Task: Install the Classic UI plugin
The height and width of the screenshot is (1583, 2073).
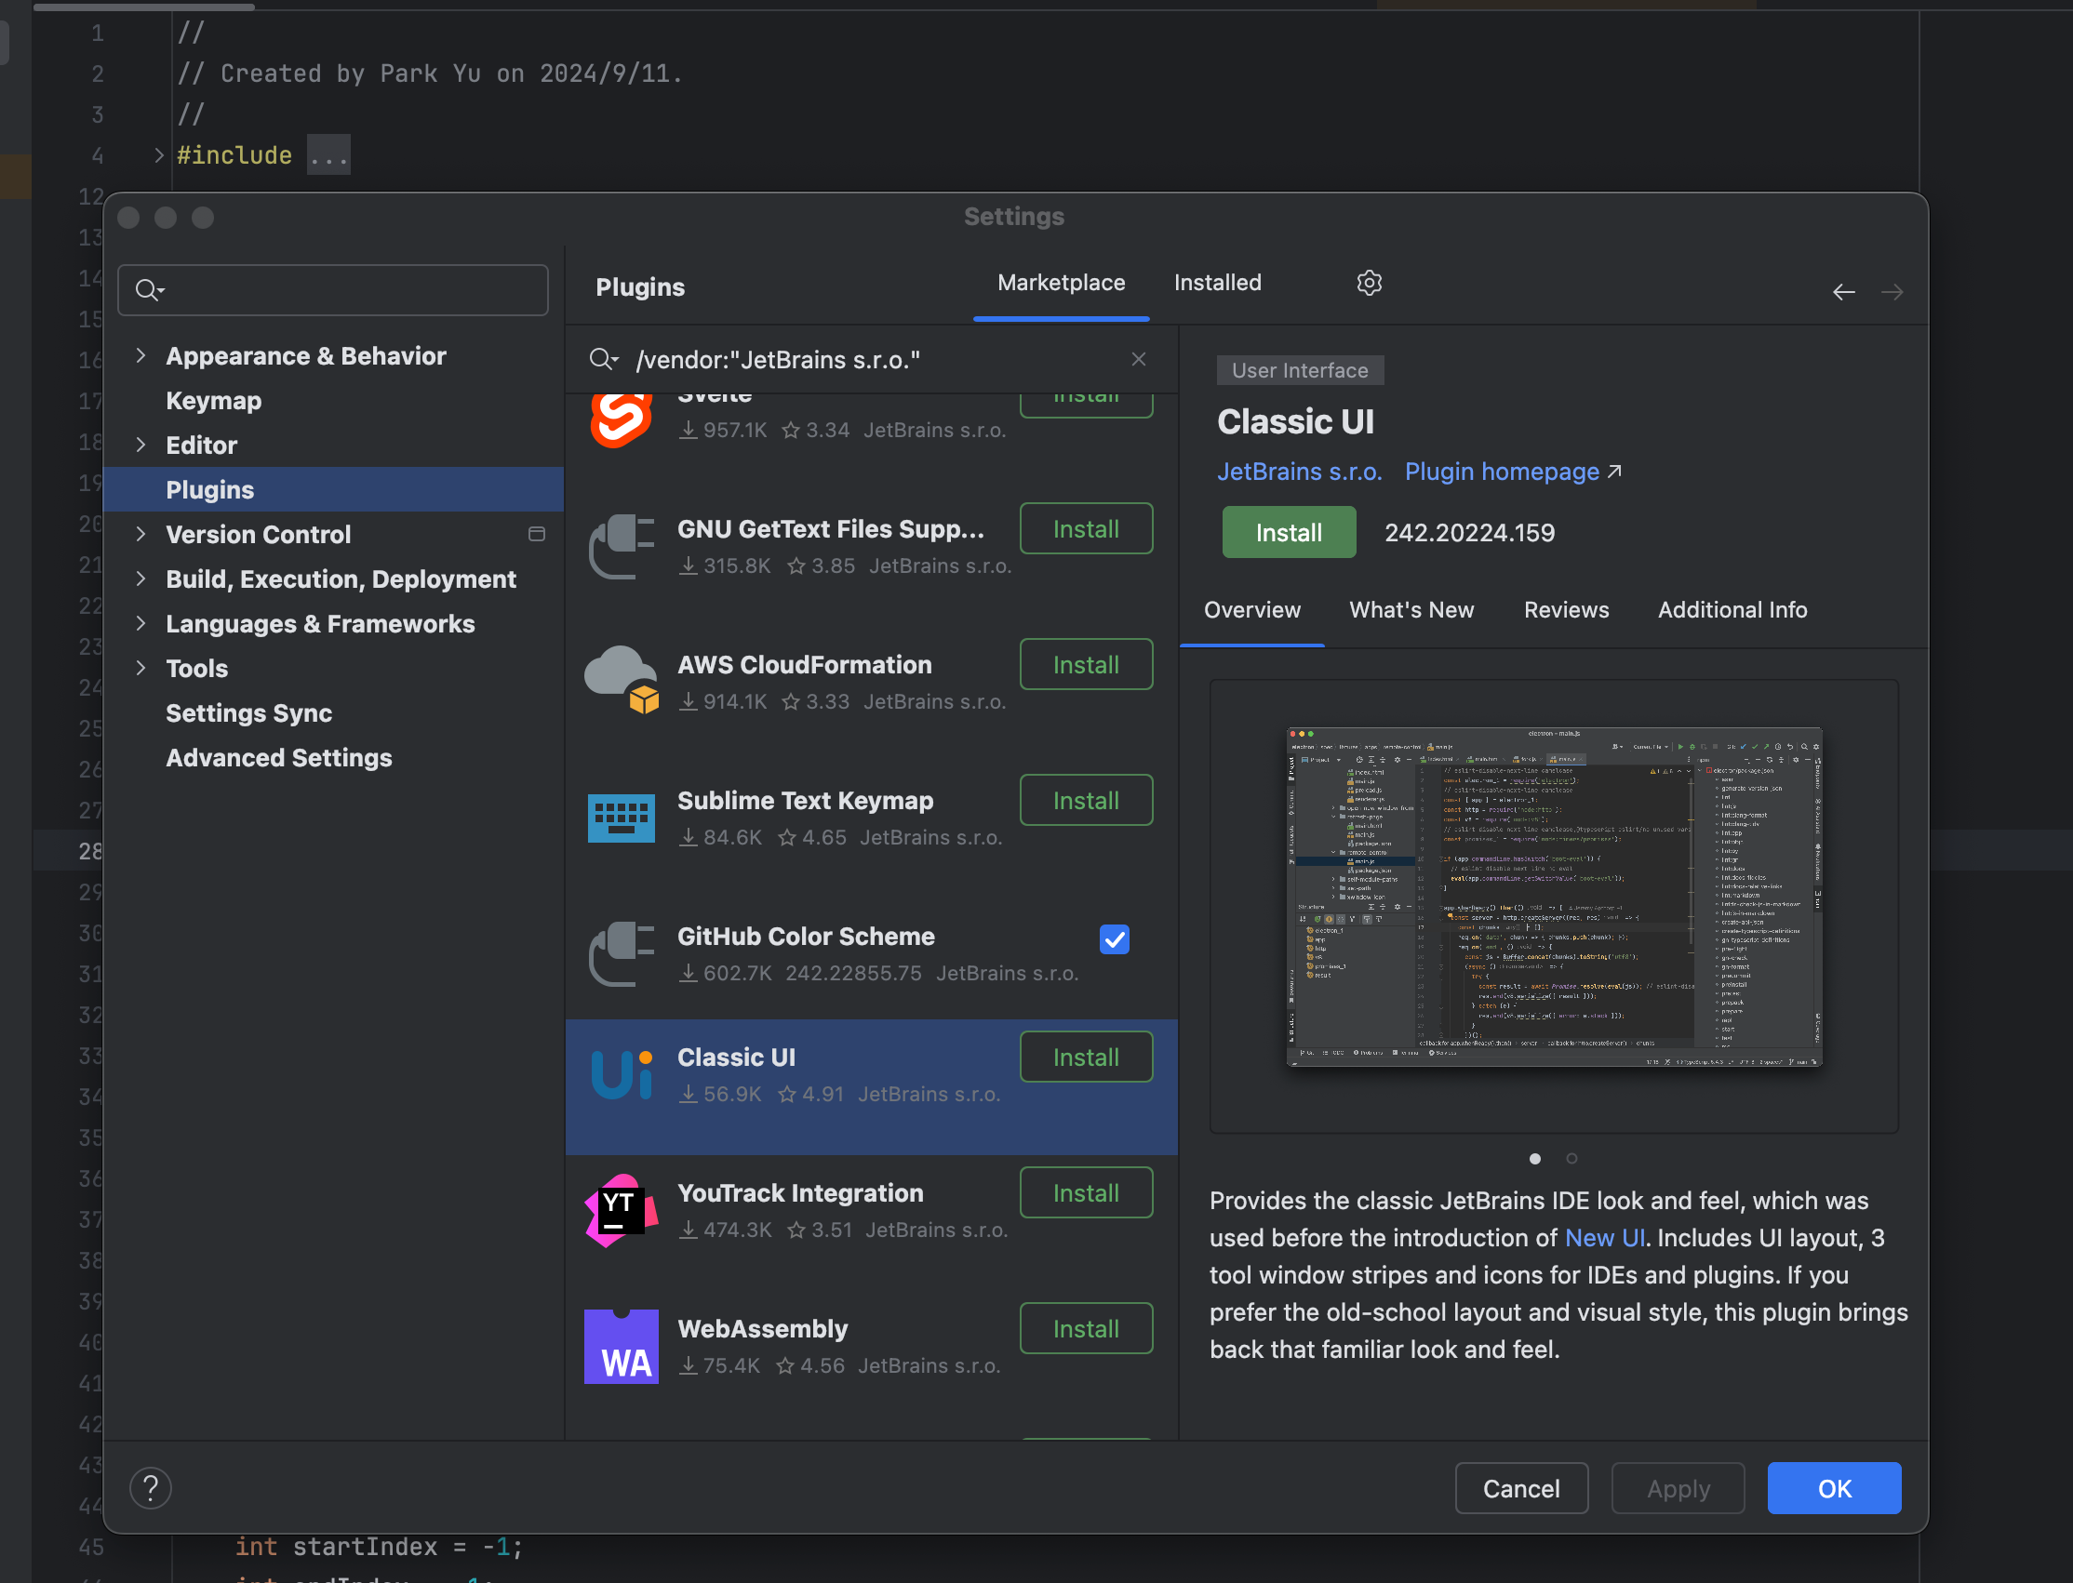Action: pos(1288,531)
